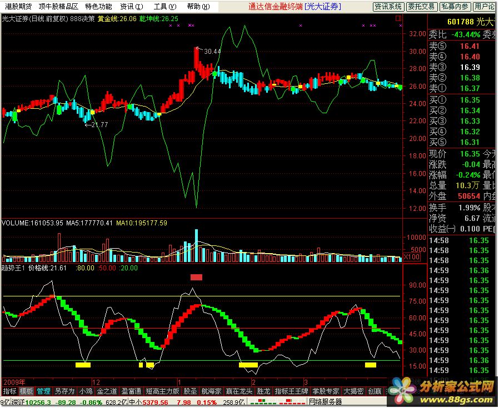Viewport: 499px width, 408px height.
Task: Select the 股圣 indicator tab
Action: pos(190,391)
